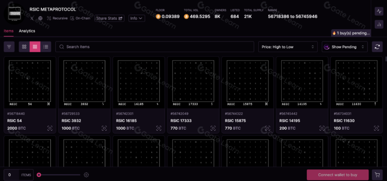The height and width of the screenshot is (181, 387).
Task: Inspect RSIC 16185 with scan icon
Action: click(159, 128)
